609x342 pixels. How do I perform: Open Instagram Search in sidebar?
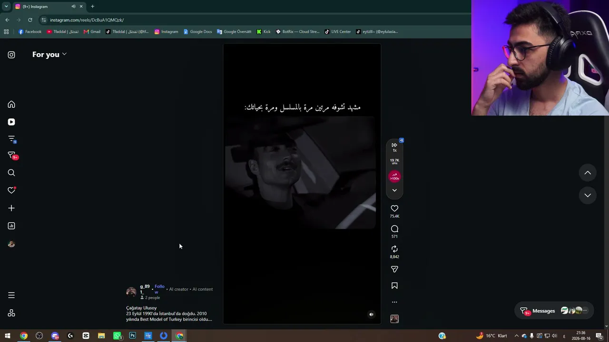11,173
